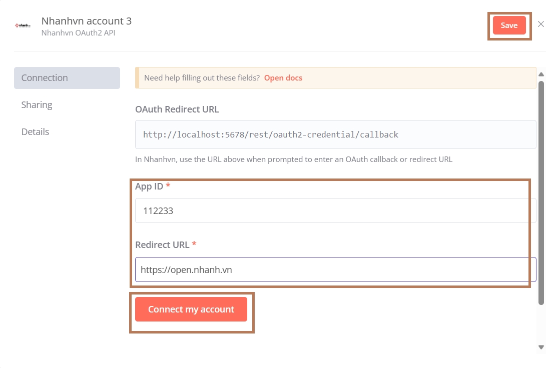Click the Redirect URL text field
This screenshot has width=559, height=368.
click(335, 269)
